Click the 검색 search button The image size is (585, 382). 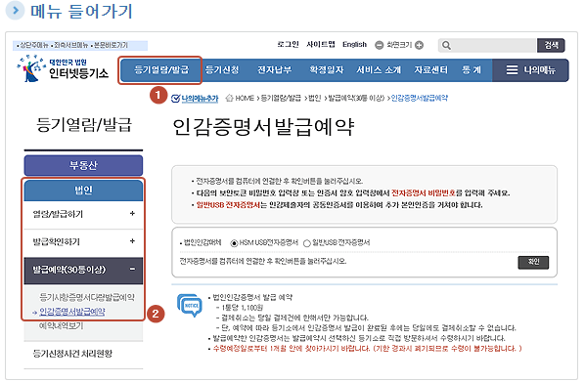click(551, 46)
